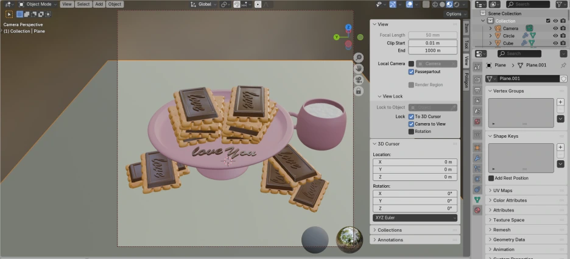This screenshot has width=570, height=259.
Task: Open the View menu in viewport header
Action: pos(66,4)
